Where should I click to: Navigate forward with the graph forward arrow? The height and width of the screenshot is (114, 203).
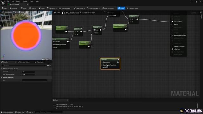(59, 13)
